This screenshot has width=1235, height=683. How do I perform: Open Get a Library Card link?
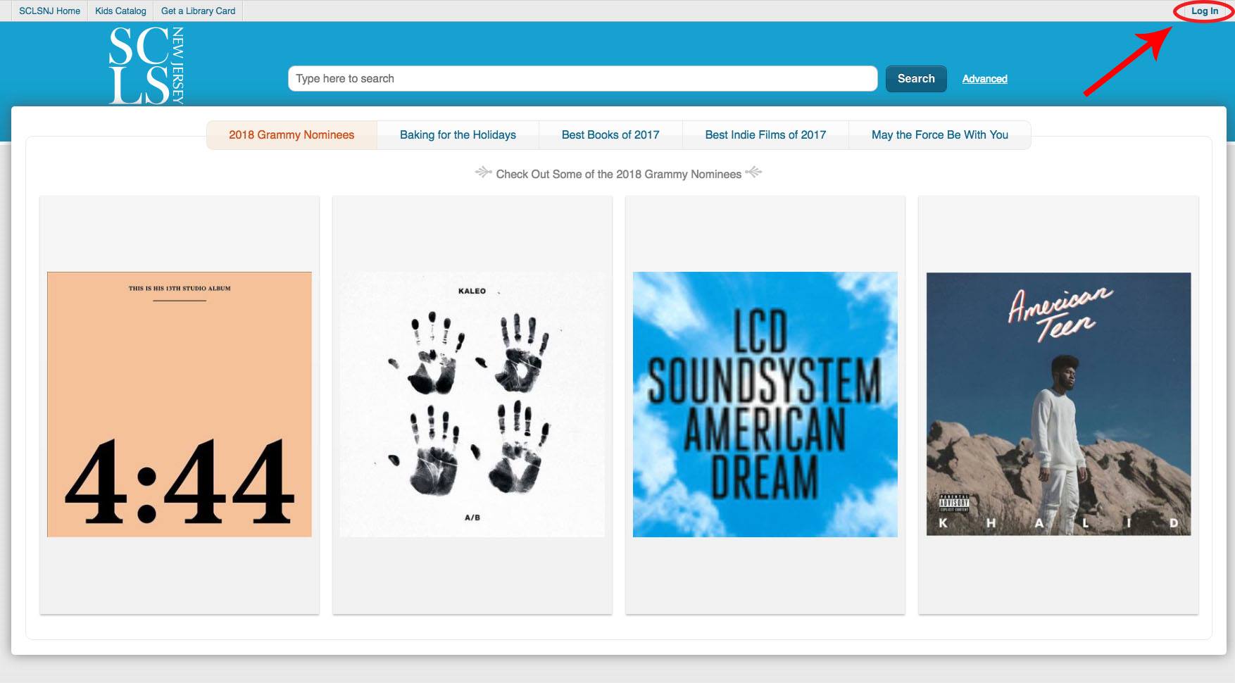(198, 11)
